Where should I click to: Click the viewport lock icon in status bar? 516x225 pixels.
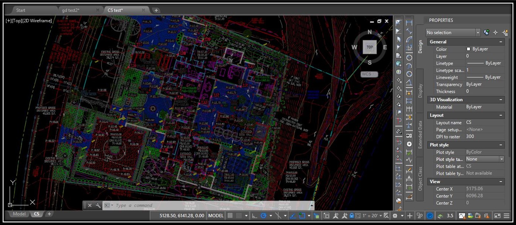(352, 216)
